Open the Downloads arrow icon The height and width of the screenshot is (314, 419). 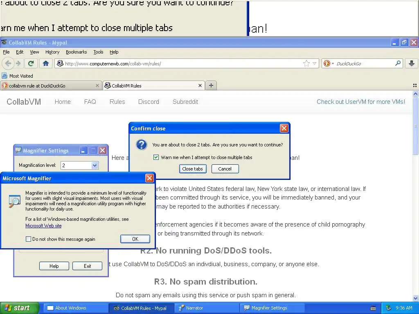[x=412, y=63]
